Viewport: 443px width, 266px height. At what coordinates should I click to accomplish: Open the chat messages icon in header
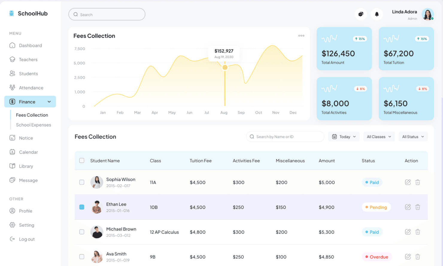click(361, 14)
